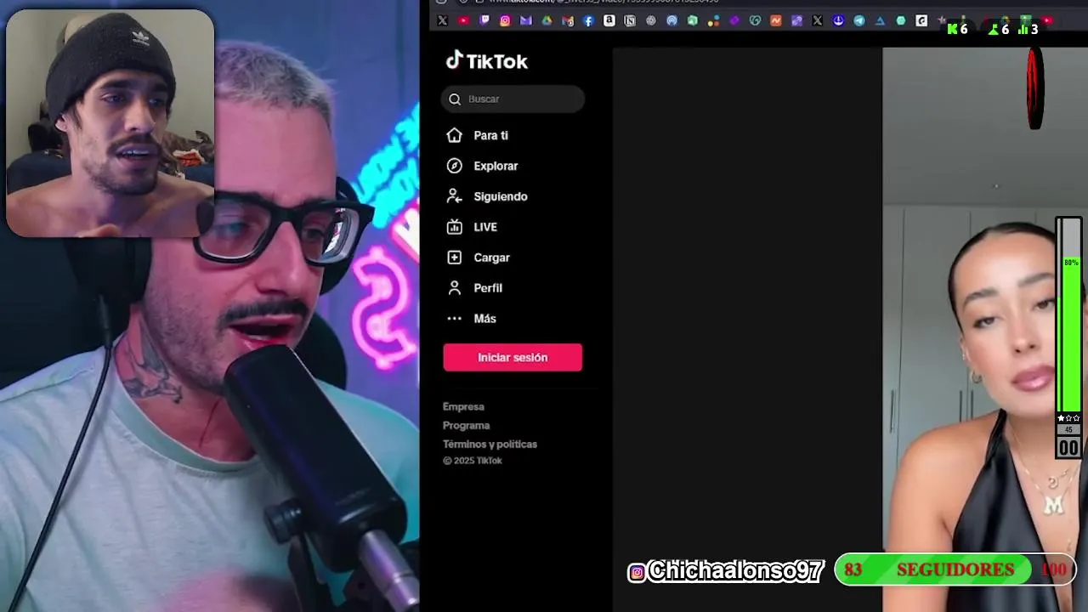Open the Twitch bookmark icon
The image size is (1088, 612).
point(484,20)
